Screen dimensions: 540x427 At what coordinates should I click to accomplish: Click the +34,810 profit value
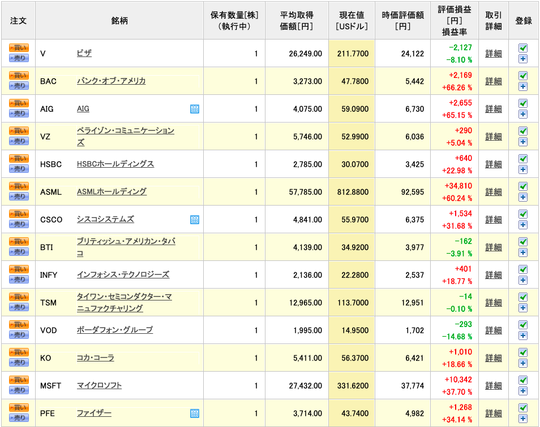pyautogui.click(x=458, y=186)
